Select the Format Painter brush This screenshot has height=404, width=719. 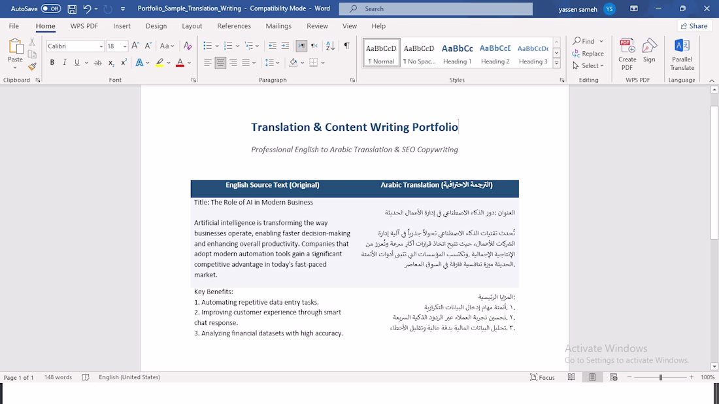(x=32, y=67)
